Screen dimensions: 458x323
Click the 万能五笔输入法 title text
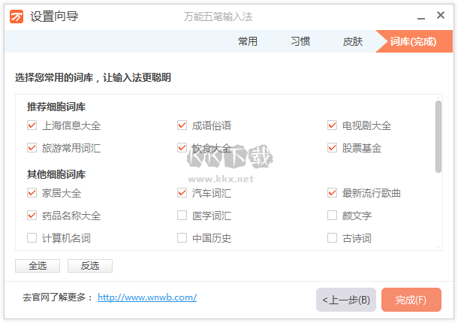(218, 17)
